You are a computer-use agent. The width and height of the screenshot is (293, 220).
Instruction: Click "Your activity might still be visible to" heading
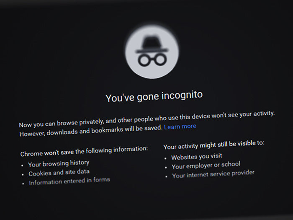(x=214, y=145)
